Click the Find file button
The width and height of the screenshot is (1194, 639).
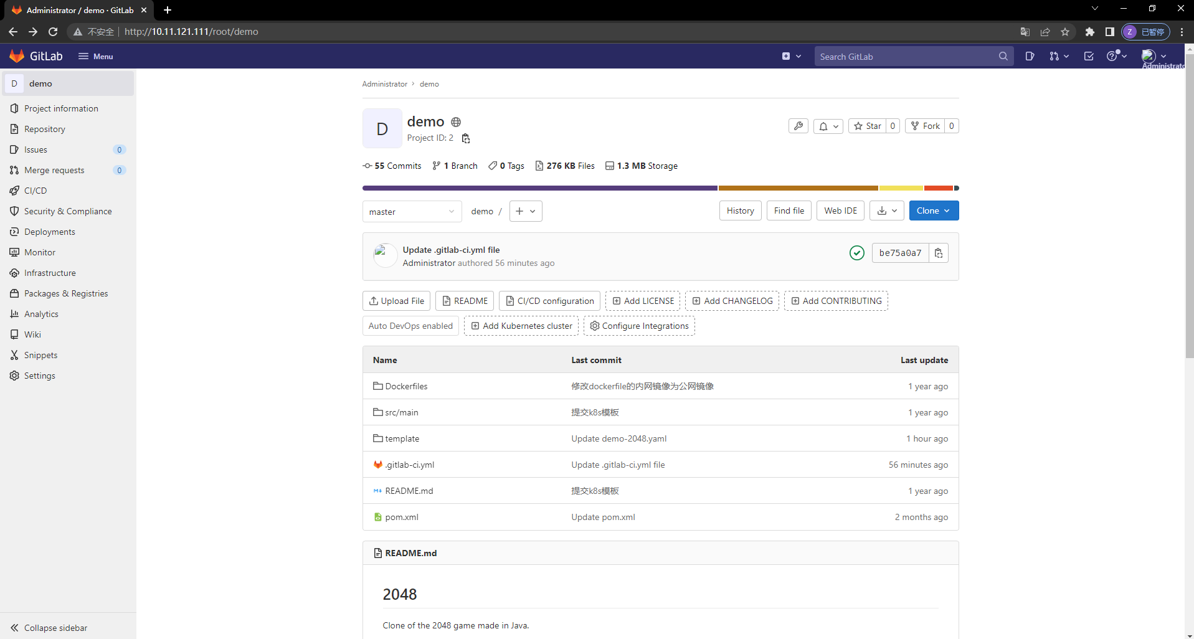tap(789, 211)
